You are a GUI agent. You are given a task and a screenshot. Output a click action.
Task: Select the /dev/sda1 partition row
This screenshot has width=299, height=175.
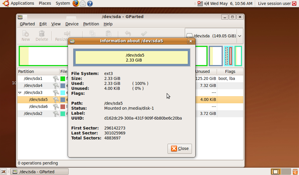tap(130, 79)
